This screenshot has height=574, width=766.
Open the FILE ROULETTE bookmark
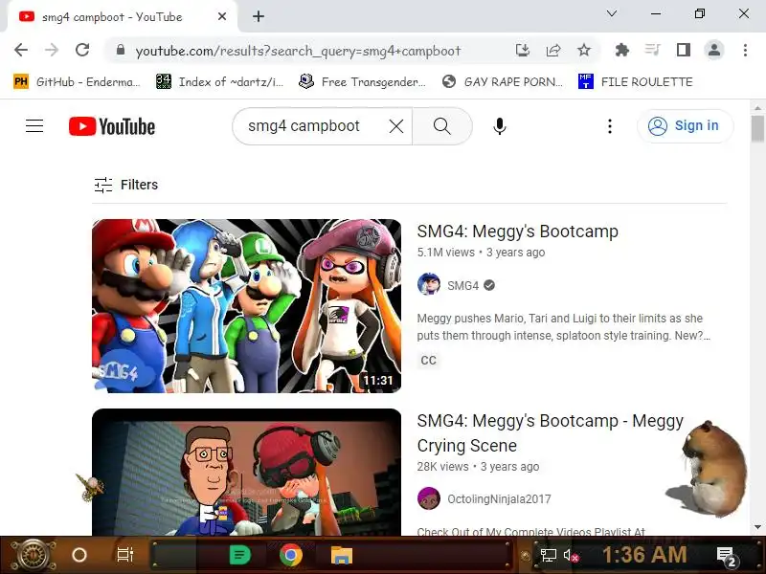pos(636,81)
